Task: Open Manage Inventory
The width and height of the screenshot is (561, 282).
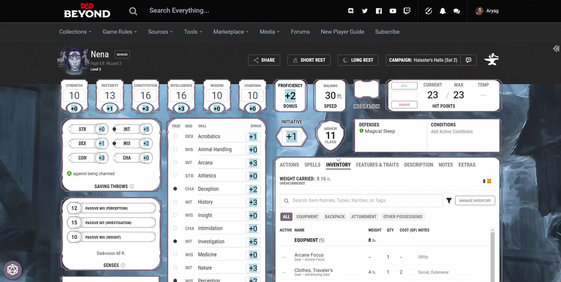Action: pyautogui.click(x=475, y=200)
